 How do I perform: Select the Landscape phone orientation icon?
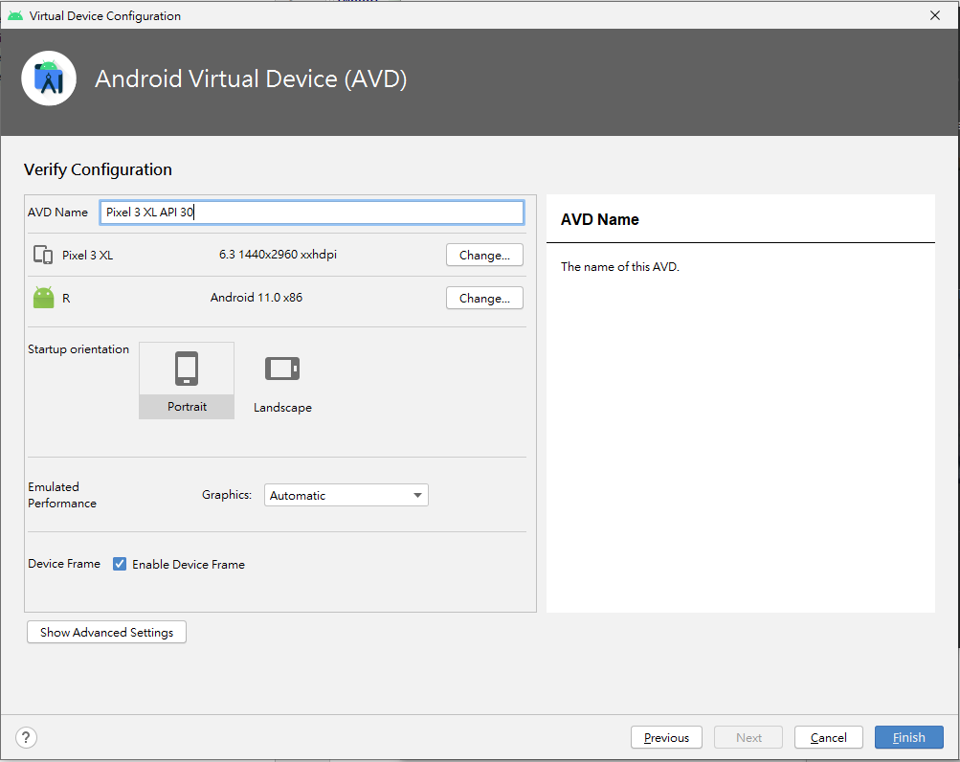tap(282, 369)
